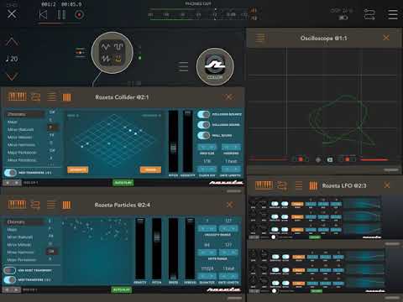The height and width of the screenshot is (302, 403).
Task: Rewind transport to start
Action: 43,14
